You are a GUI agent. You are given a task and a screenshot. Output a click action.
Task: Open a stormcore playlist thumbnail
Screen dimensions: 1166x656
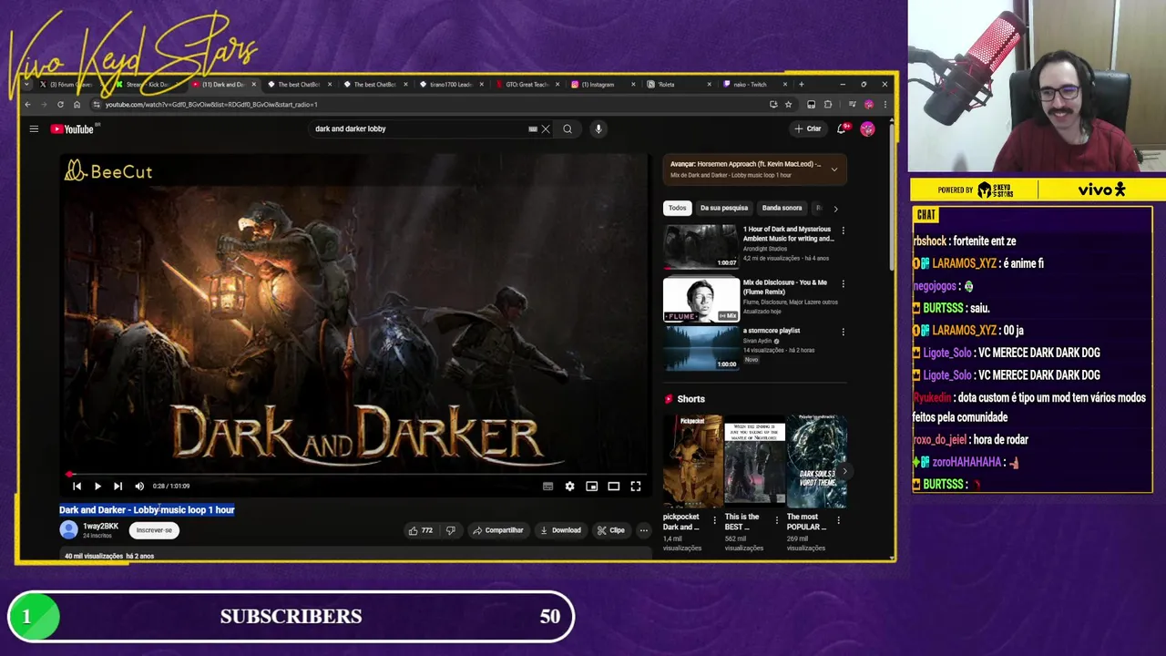pos(701,348)
